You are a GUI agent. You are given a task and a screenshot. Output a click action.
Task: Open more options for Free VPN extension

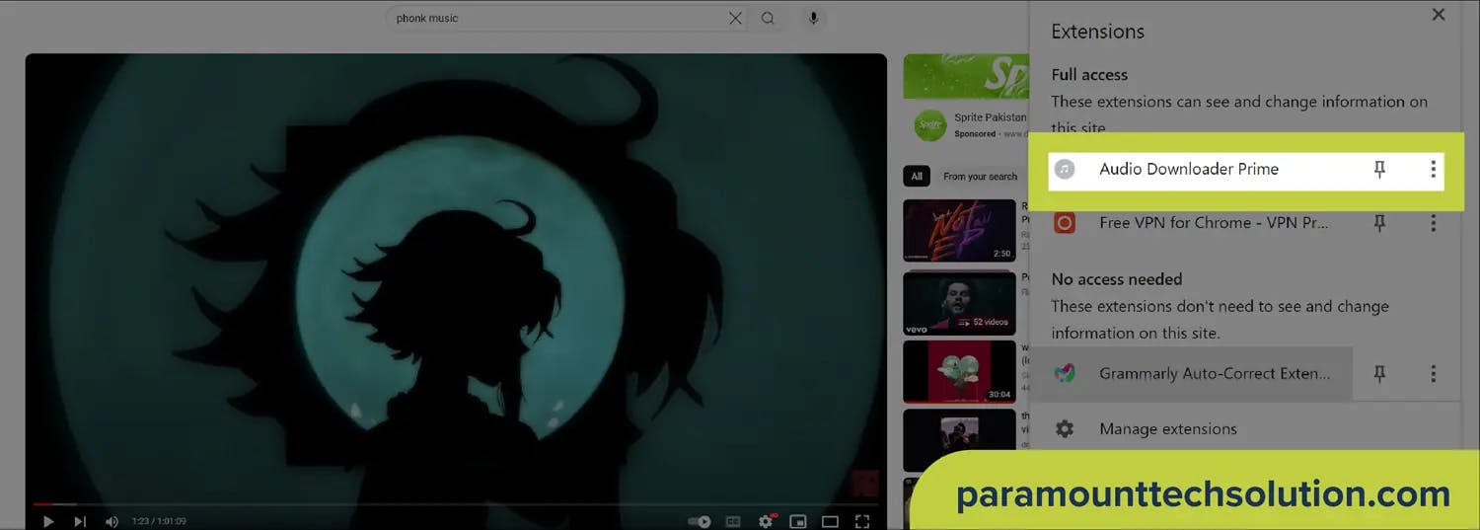[x=1433, y=224]
